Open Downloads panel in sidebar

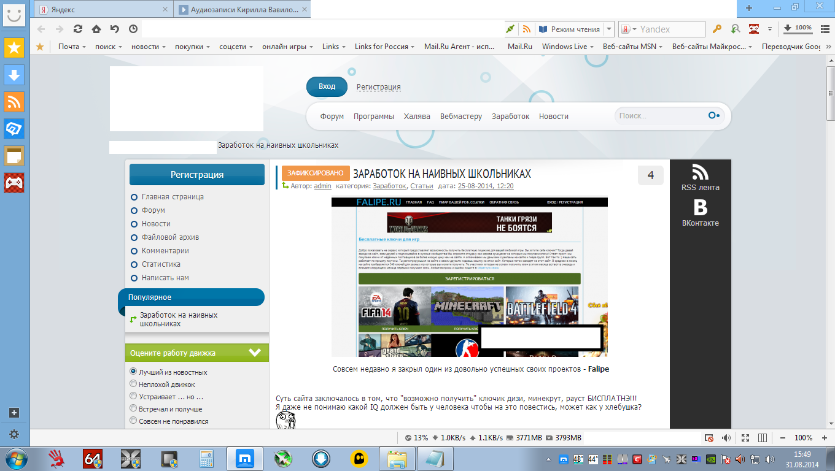click(x=14, y=75)
